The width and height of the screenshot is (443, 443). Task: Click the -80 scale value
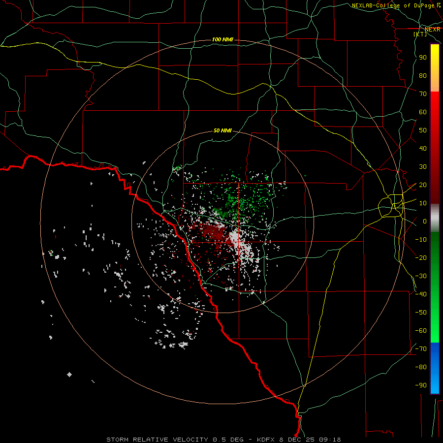point(421,367)
